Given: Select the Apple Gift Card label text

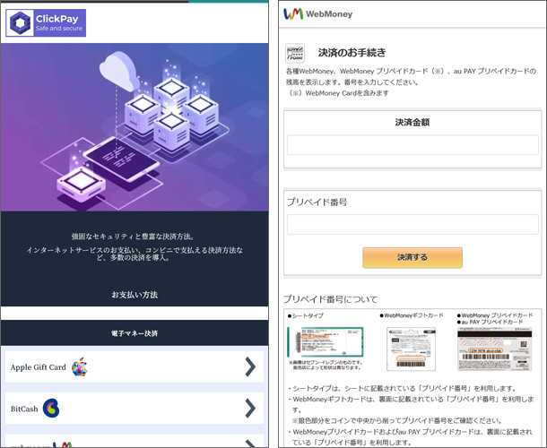Looking at the screenshot, I should [x=38, y=367].
